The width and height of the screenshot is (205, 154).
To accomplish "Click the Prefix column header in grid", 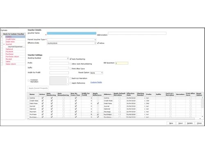I will (x=150, y=94).
